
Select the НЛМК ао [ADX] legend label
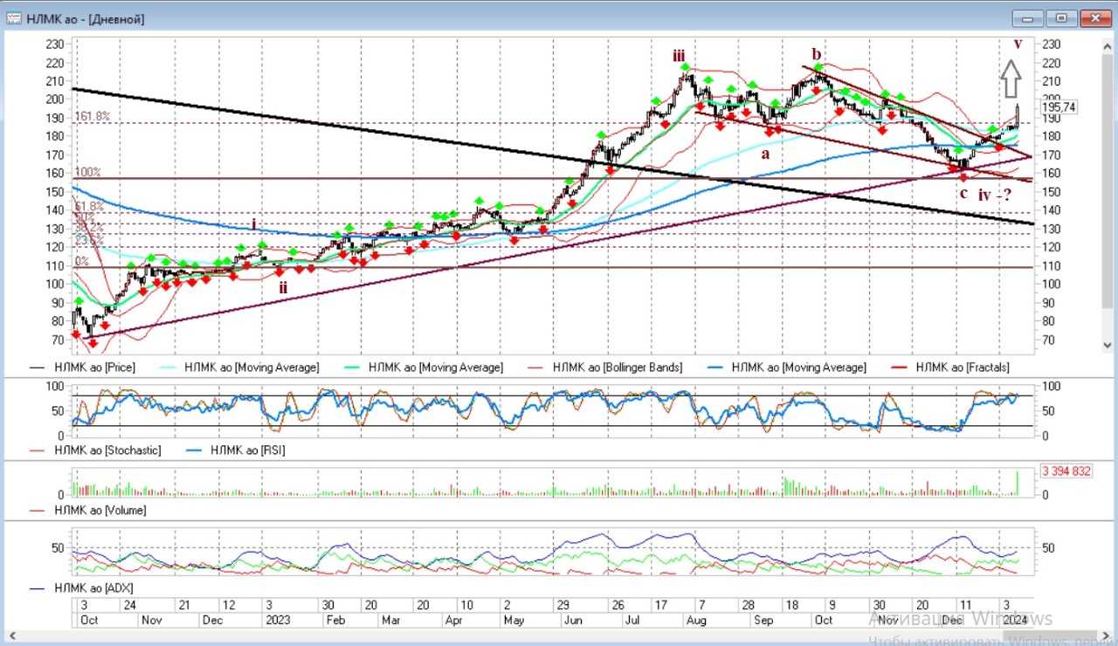pos(93,588)
